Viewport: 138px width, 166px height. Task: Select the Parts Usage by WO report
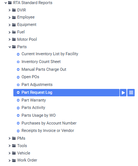pos(39,115)
